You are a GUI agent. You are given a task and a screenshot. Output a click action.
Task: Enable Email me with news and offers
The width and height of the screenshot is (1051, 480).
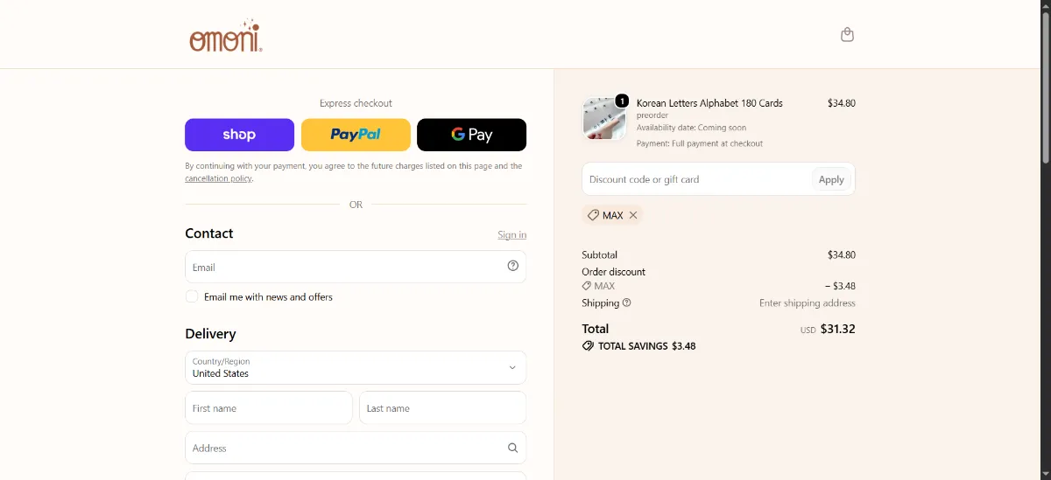coord(192,296)
